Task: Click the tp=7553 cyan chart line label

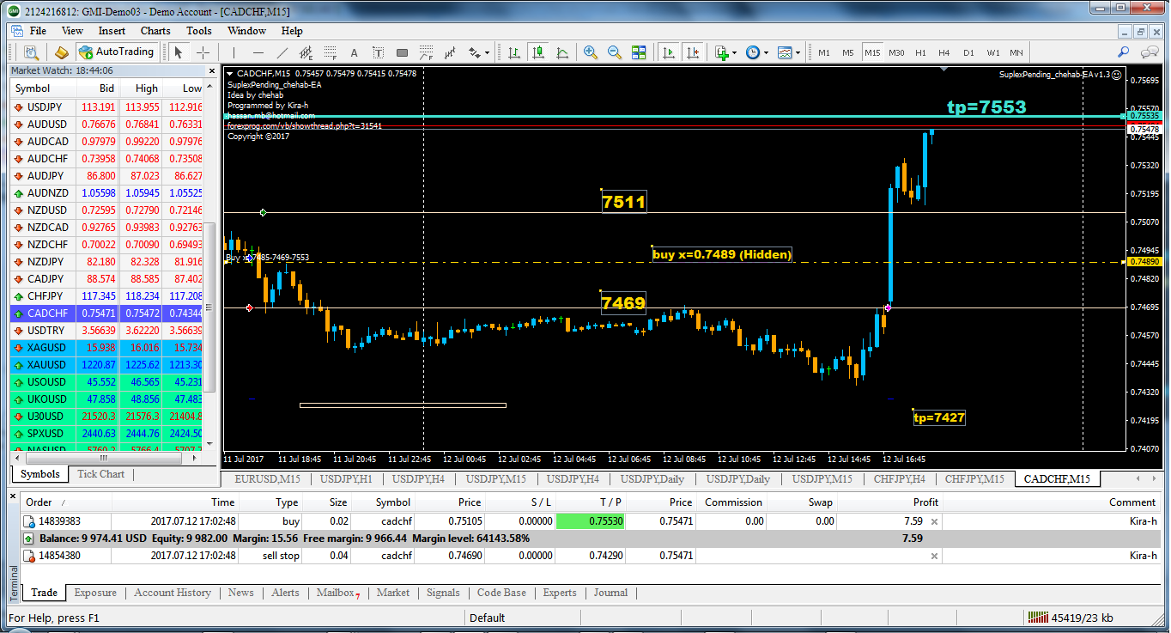Action: pyautogui.click(x=986, y=107)
